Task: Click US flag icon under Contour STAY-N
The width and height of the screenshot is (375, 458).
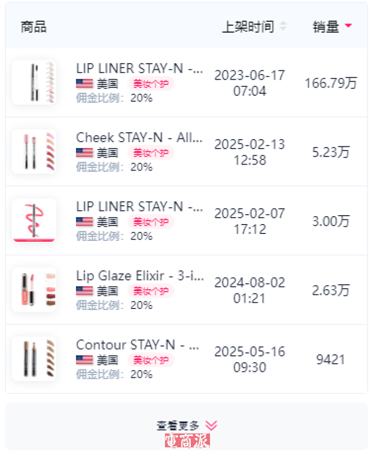Action: (x=84, y=360)
